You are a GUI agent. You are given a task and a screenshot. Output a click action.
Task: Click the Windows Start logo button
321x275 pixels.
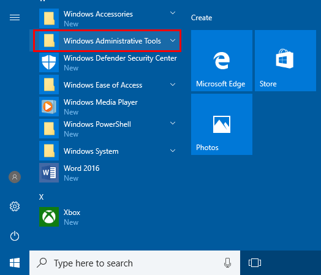click(15, 263)
